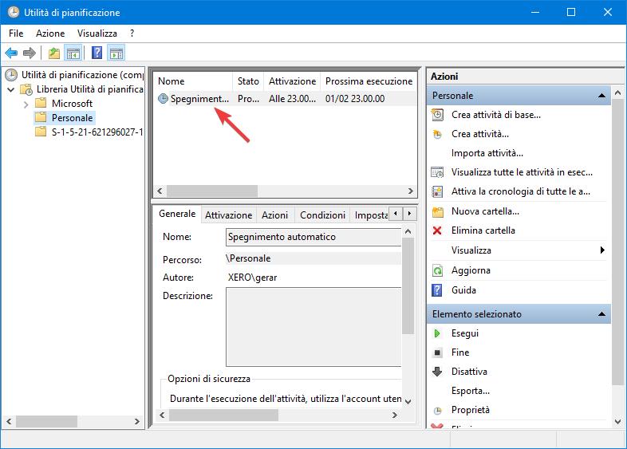Sort by Prossima esecuzione column header
Image resolution: width=627 pixels, height=449 pixels.
pos(369,81)
